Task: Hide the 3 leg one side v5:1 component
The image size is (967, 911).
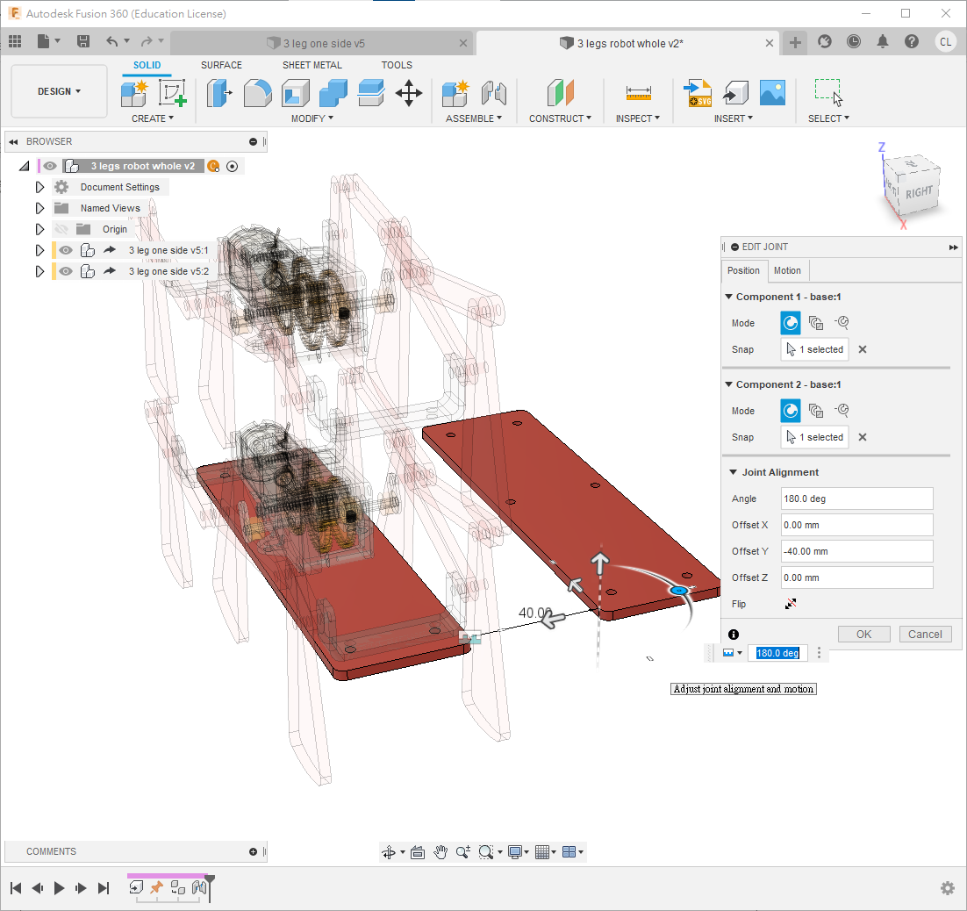Action: pos(66,250)
